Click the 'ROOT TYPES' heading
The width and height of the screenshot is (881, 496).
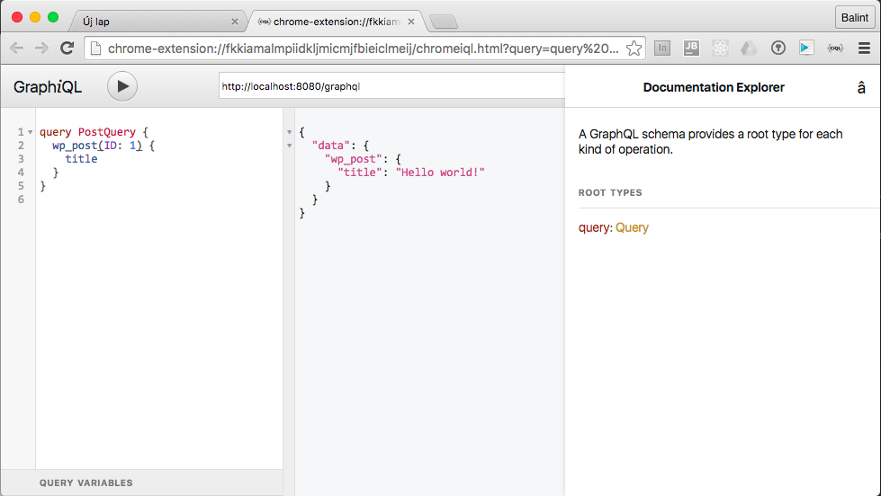[610, 192]
